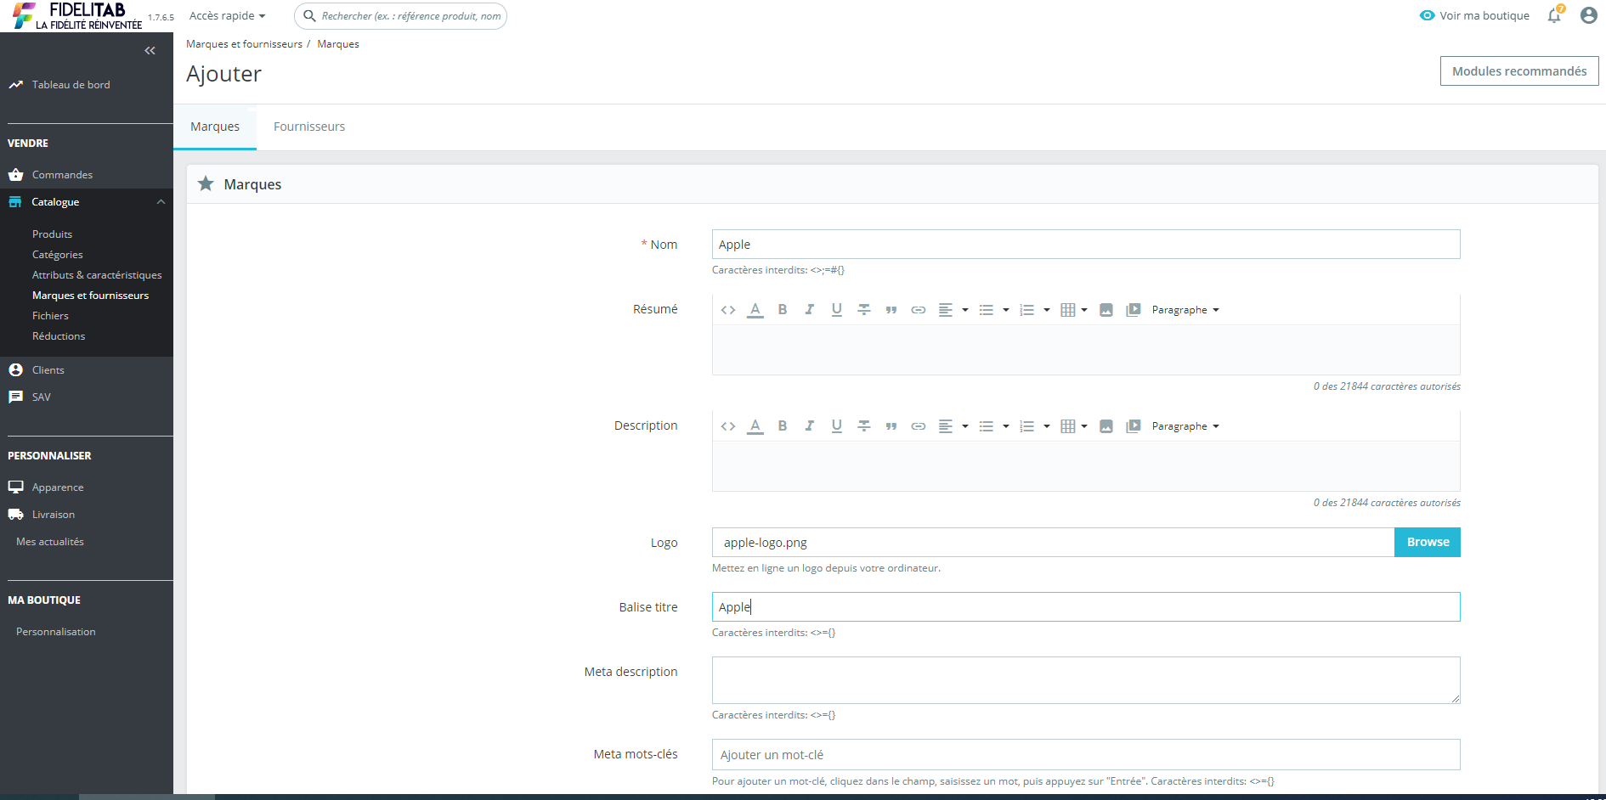Collapse the sidebar menu with double chevron
The width and height of the screenshot is (1606, 800).
(150, 51)
